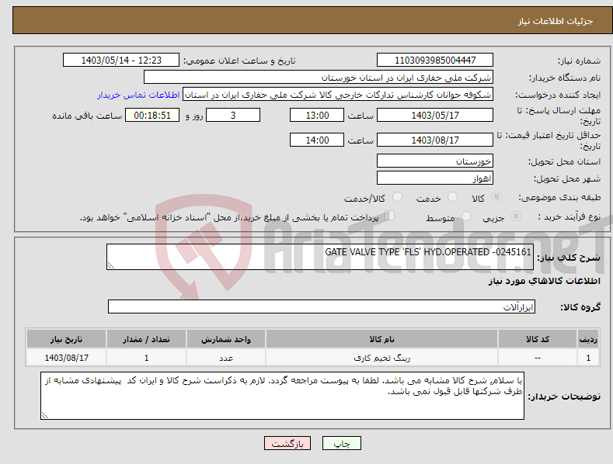Click the price validity date 1403/08/17 field

point(435,140)
